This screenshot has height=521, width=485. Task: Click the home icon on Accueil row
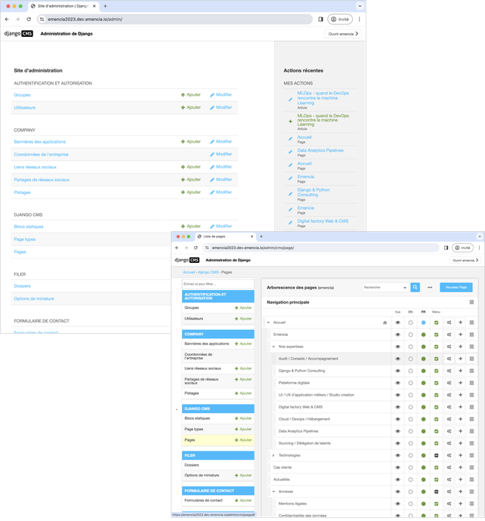coord(385,322)
